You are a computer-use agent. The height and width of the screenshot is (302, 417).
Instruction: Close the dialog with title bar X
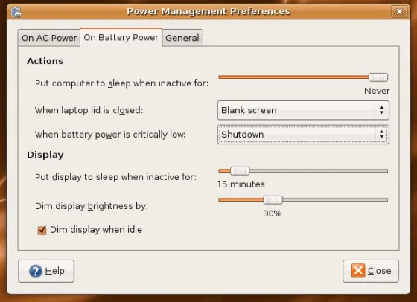[x=399, y=11]
